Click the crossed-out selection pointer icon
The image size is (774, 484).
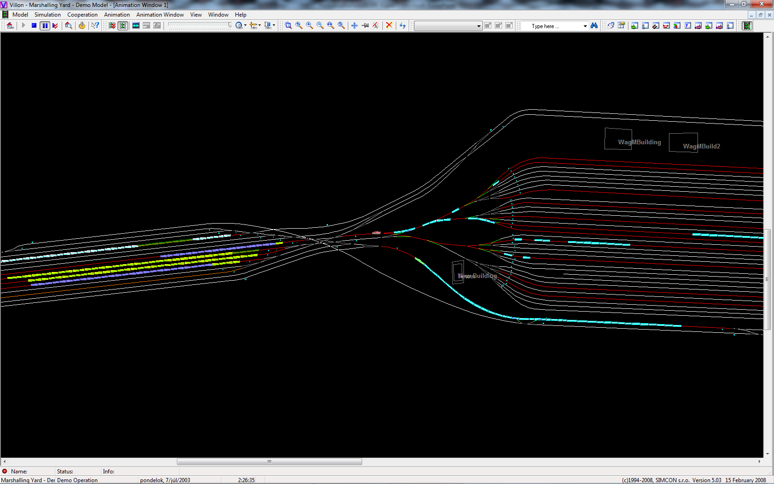click(375, 26)
